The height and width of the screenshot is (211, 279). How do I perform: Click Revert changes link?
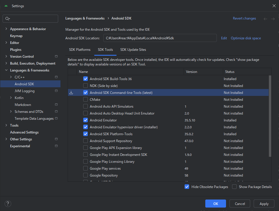244,18
